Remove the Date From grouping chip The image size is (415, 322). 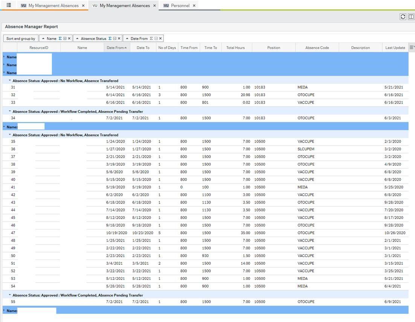[160, 38]
